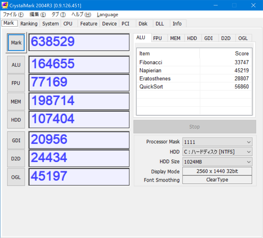The height and width of the screenshot is (238, 263).
Task: Run the OGL benchmark
Action: pos(16,177)
